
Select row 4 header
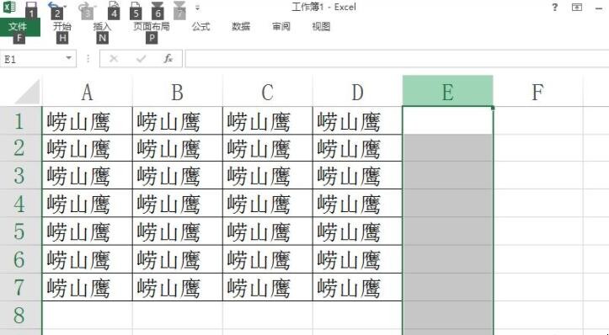(x=21, y=204)
